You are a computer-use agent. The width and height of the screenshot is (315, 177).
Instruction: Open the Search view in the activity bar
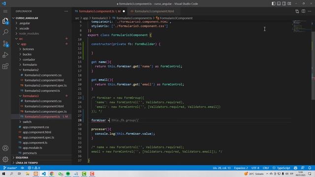click(5, 32)
